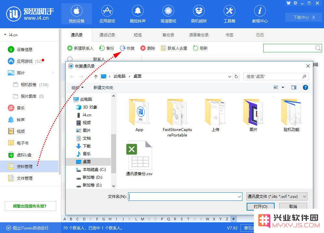Toggle the preview pane icon
This screenshot has width=324, height=233.
[294, 87]
